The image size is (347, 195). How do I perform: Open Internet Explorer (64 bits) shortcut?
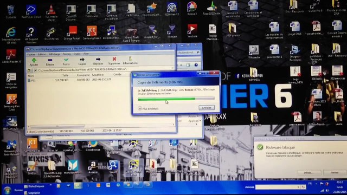11,35
